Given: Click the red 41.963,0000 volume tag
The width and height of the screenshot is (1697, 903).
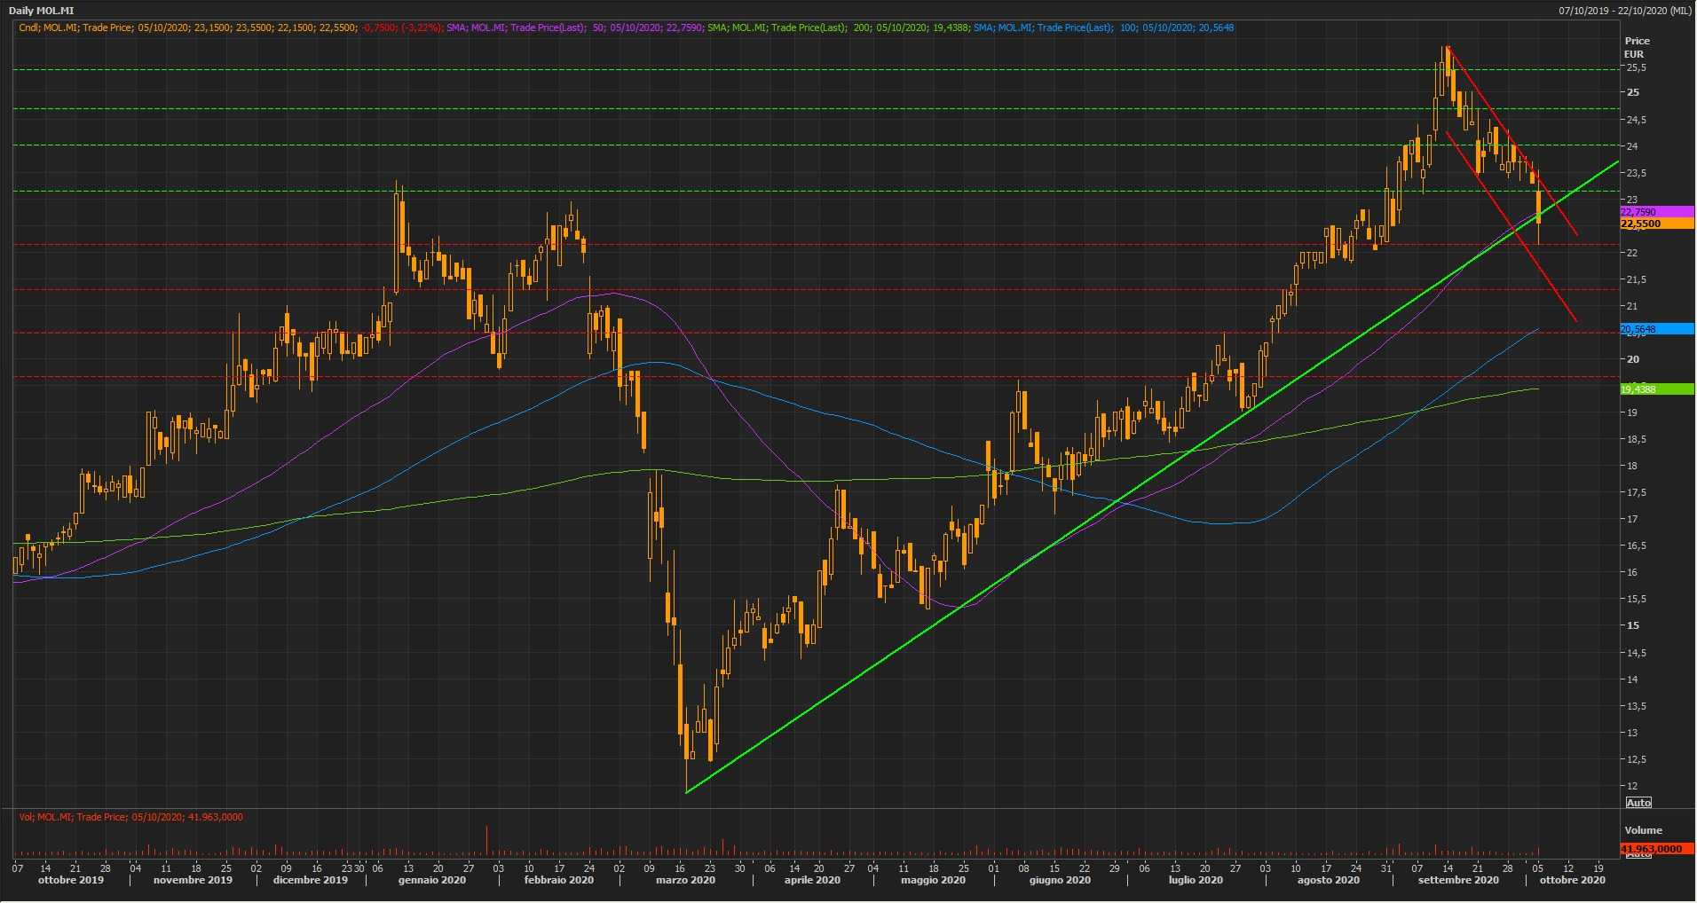Looking at the screenshot, I should pos(1656,849).
